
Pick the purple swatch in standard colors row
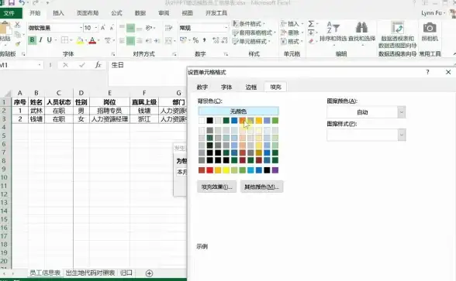click(x=275, y=170)
